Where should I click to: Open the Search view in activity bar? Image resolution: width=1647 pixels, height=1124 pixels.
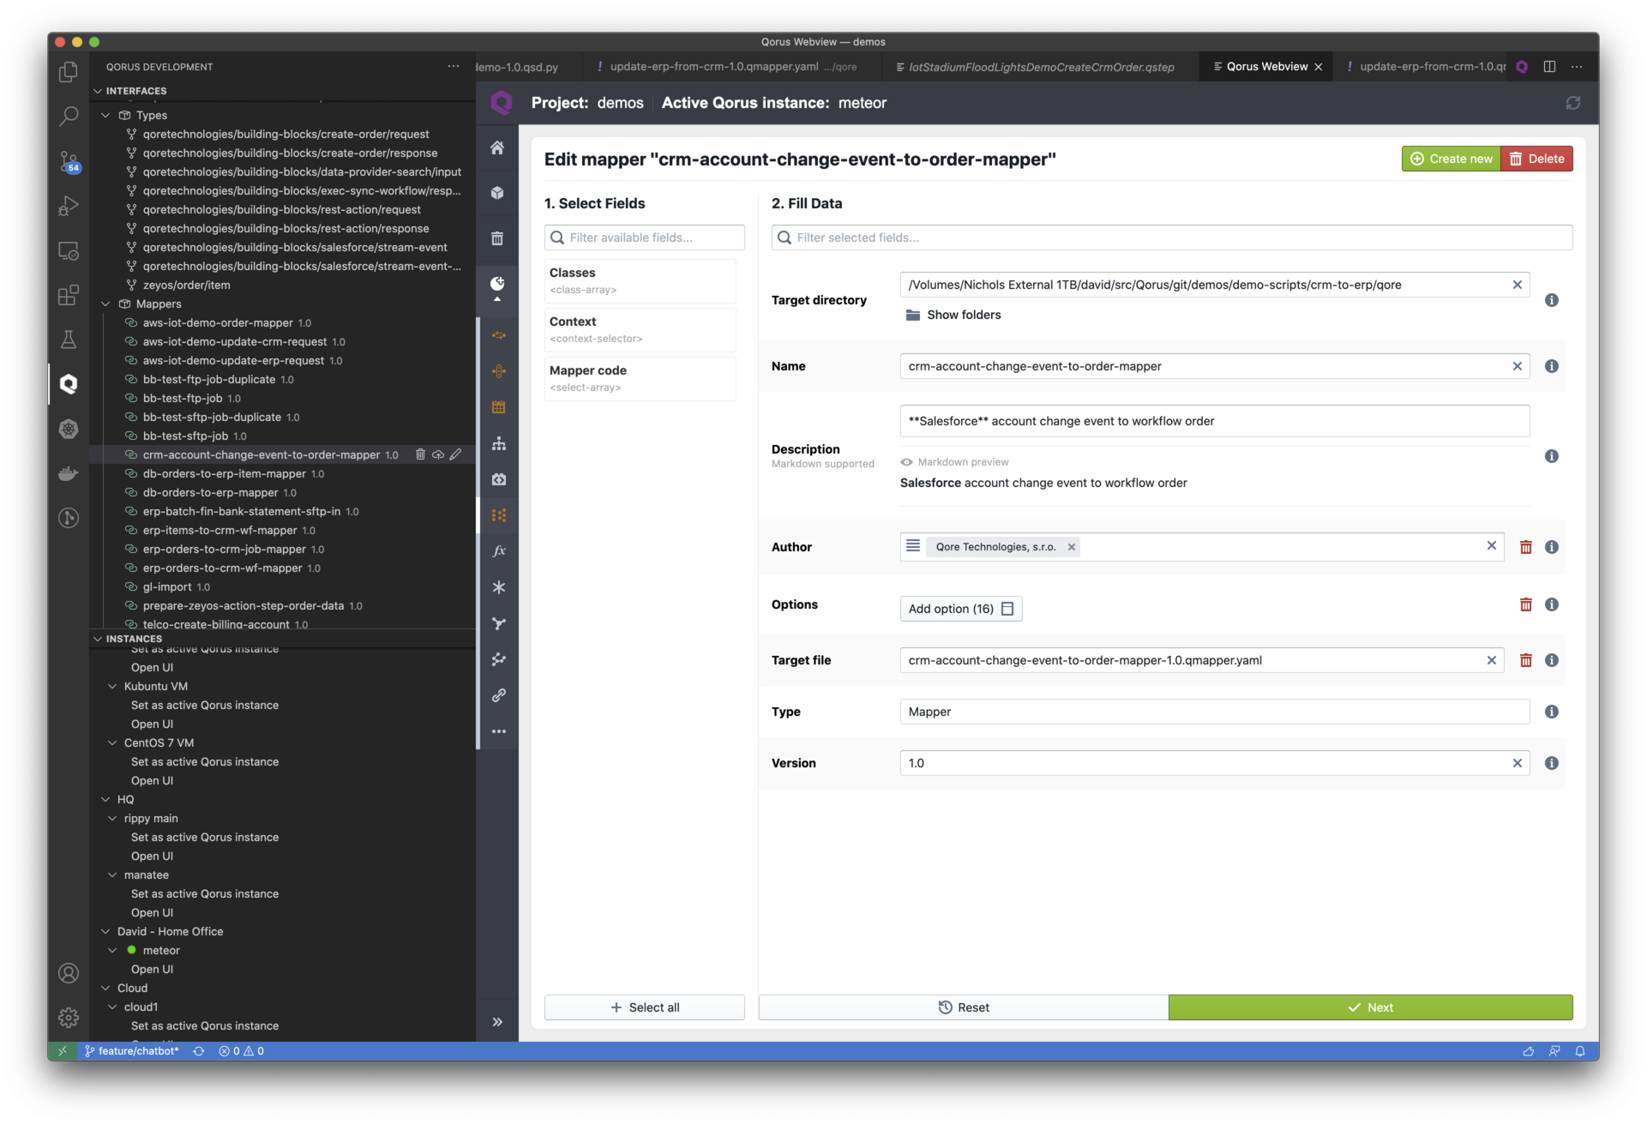click(69, 117)
